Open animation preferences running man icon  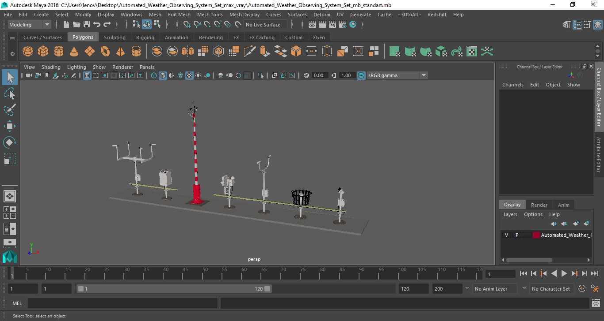(595, 289)
